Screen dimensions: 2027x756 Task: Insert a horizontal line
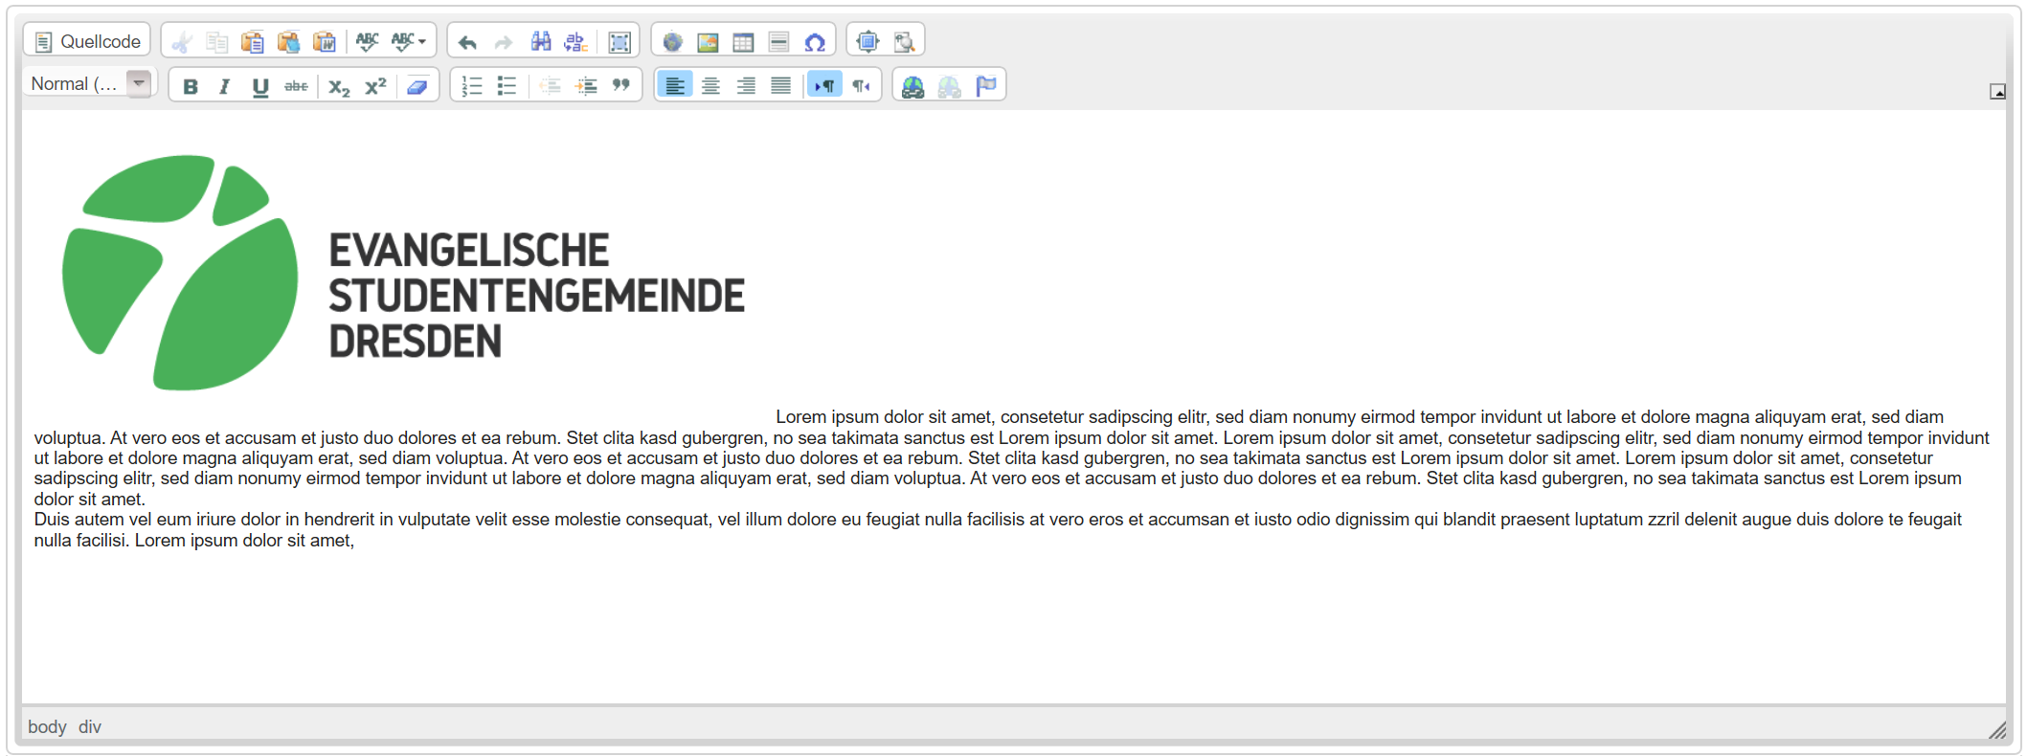point(779,41)
